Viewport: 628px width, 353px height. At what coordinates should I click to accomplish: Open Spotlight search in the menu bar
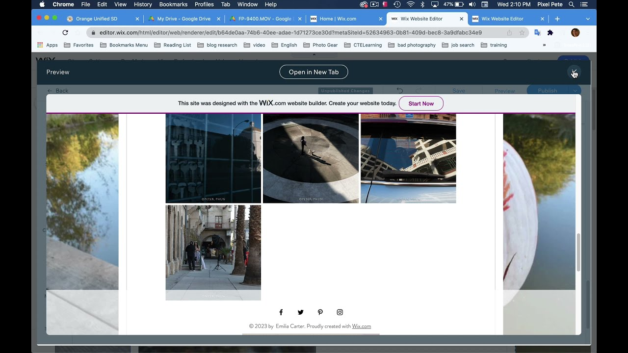pyautogui.click(x=572, y=4)
